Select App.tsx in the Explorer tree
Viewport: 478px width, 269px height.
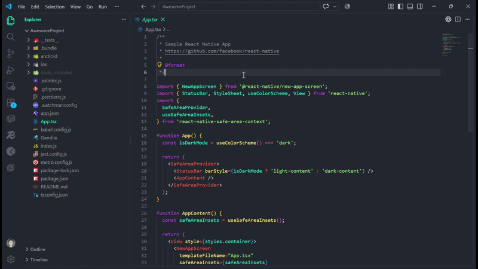coord(48,121)
